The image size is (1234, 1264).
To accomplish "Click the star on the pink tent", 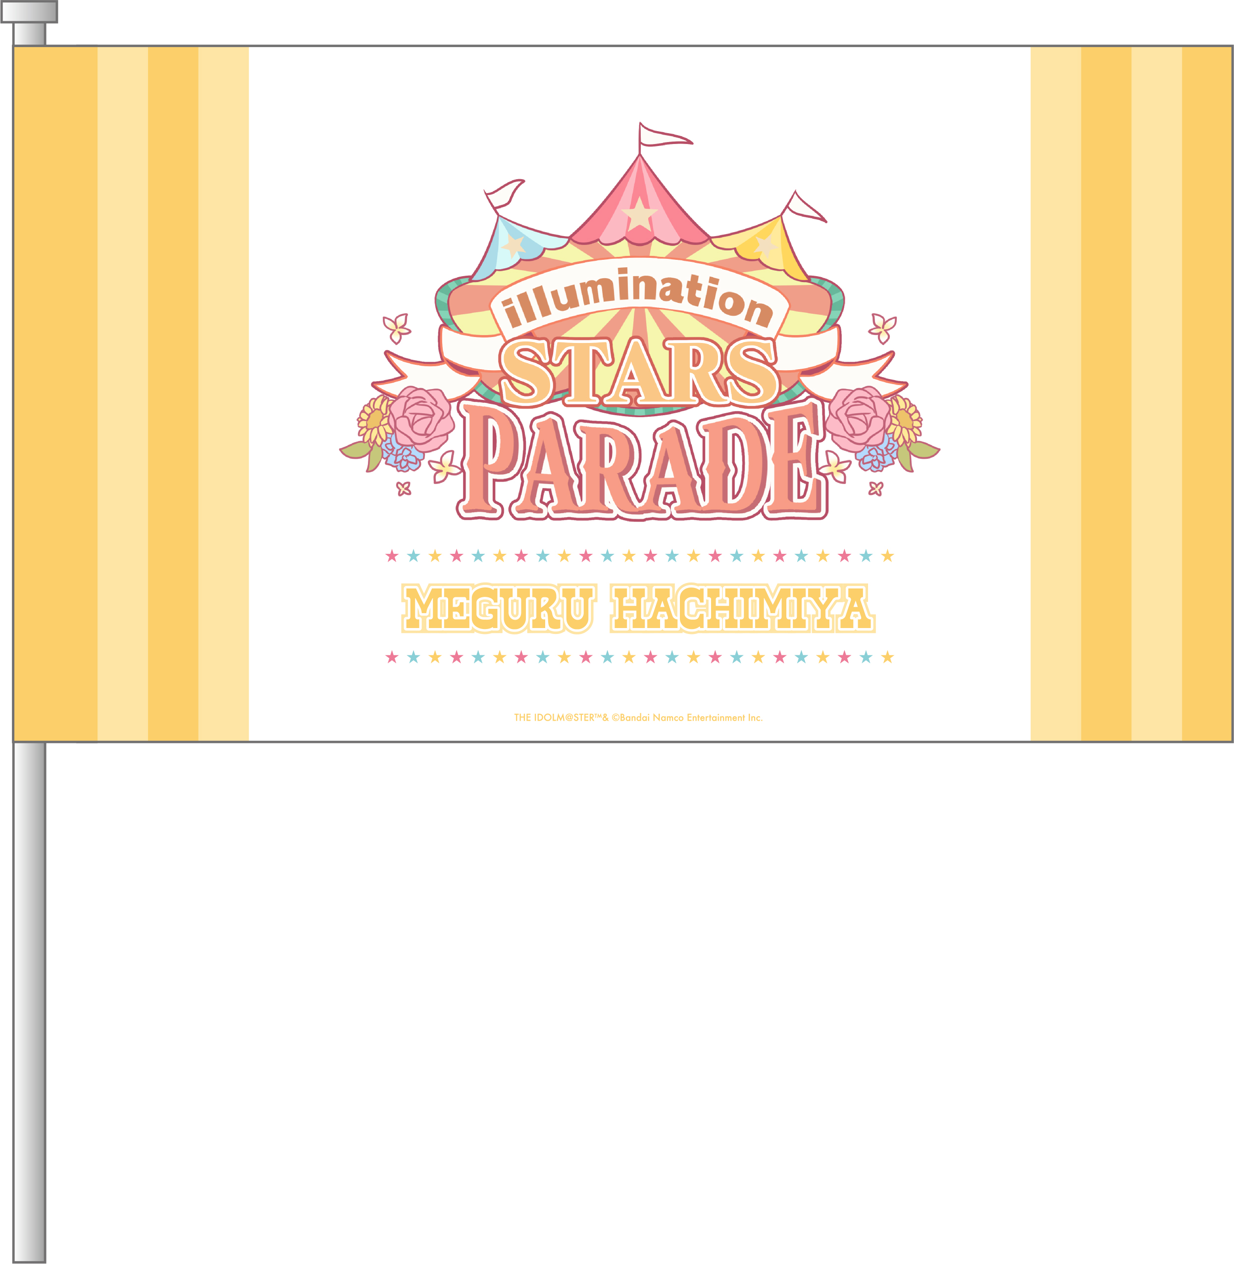I will pyautogui.click(x=639, y=214).
